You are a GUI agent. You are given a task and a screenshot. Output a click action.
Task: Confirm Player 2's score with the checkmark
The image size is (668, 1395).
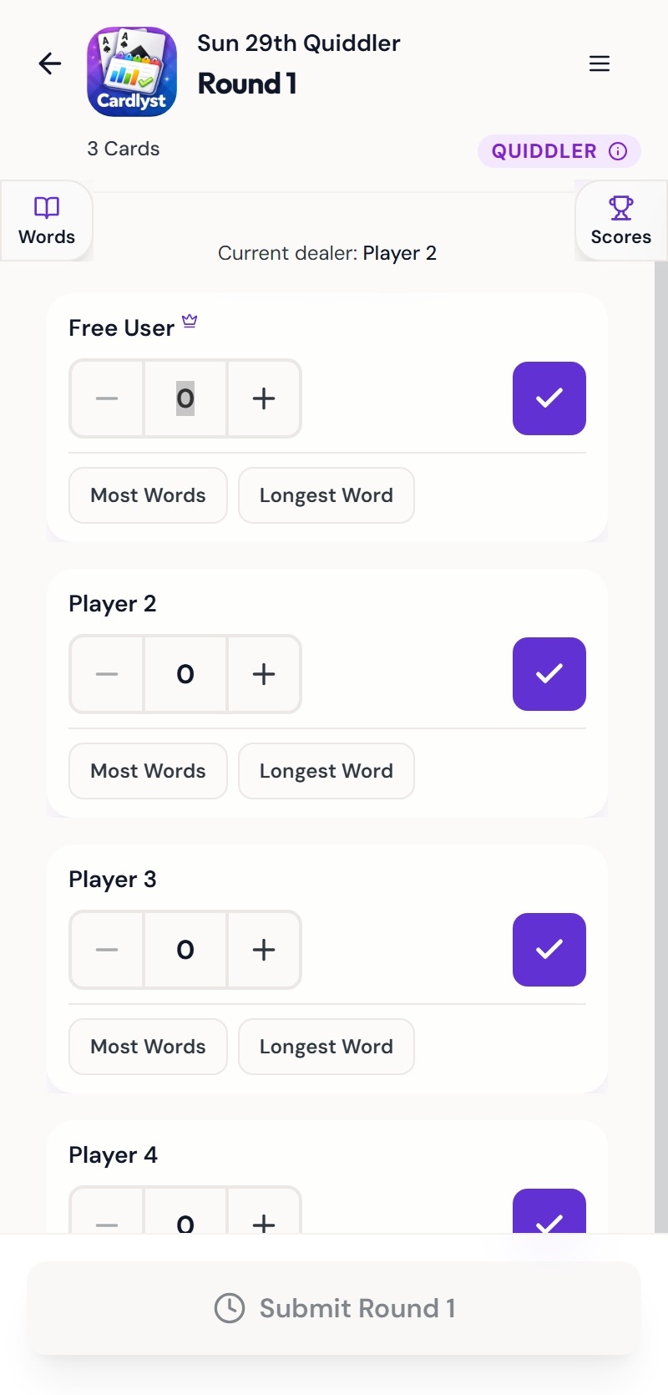(549, 674)
